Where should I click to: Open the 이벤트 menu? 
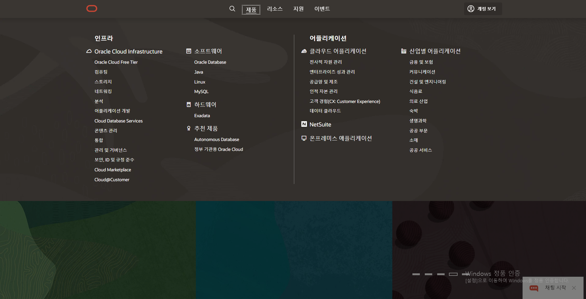(322, 9)
